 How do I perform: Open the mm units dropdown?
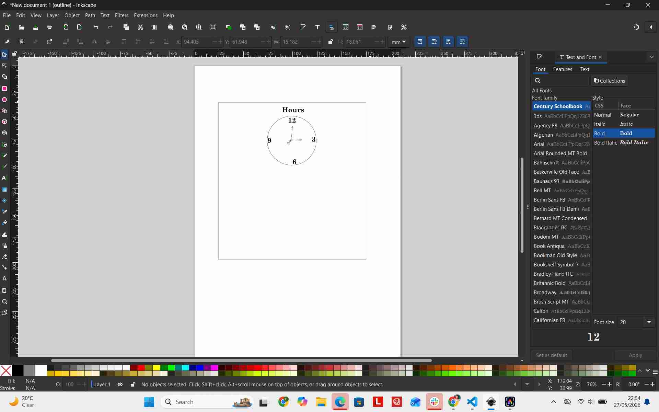tap(399, 42)
